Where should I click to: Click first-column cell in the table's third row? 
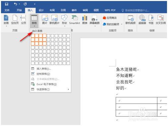136,113
